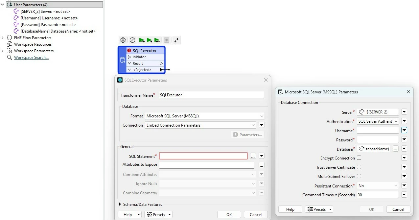Open the Persistent Connection dropdown
This screenshot has height=220, width=419.
pos(378,185)
